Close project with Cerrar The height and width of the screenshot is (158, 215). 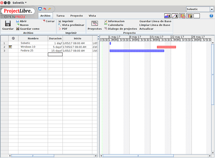[49, 21]
